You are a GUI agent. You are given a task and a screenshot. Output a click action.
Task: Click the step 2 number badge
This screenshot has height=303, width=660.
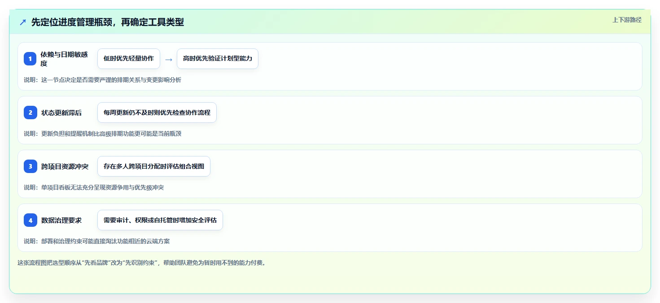tap(30, 113)
